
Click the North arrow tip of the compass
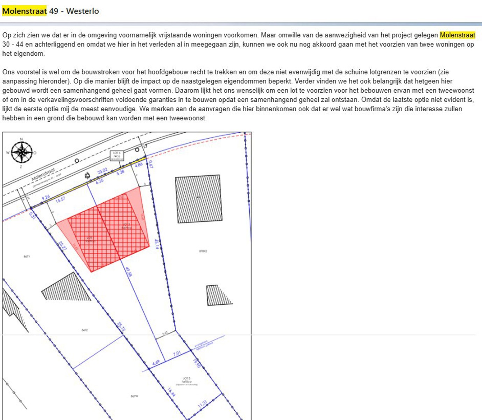click(x=21, y=141)
